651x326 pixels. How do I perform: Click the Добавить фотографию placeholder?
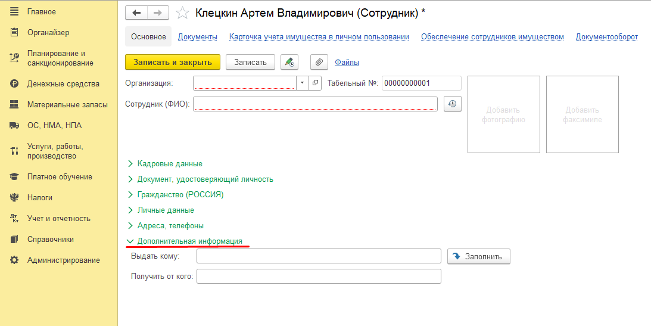pos(504,114)
